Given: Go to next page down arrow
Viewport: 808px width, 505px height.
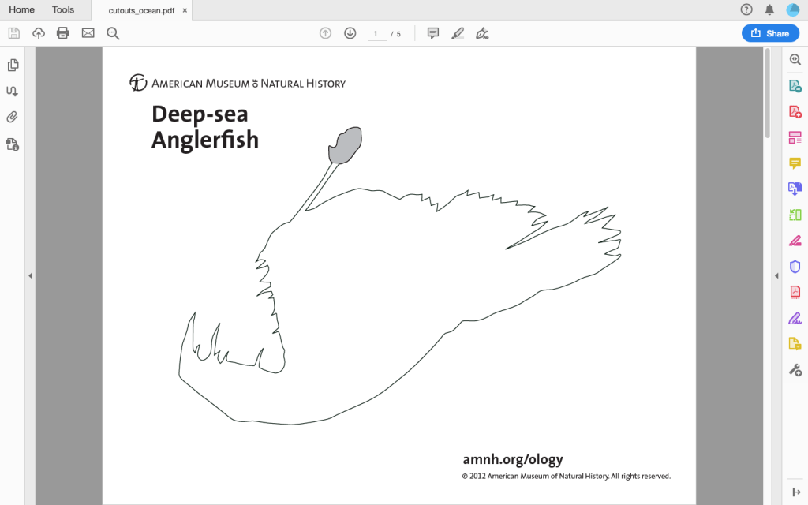Looking at the screenshot, I should pos(350,33).
